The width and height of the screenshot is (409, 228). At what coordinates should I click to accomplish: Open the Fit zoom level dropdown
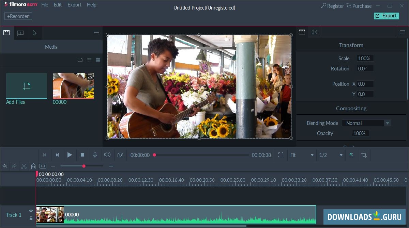(302, 155)
